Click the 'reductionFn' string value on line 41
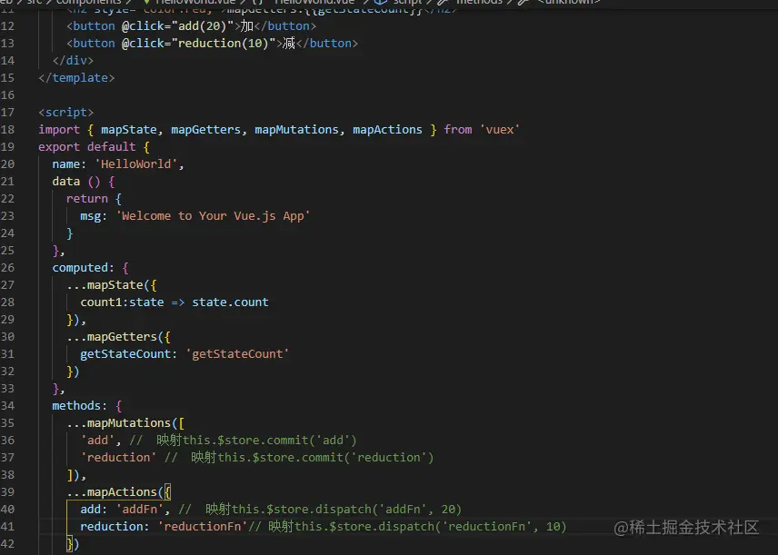The height and width of the screenshot is (555, 778). tap(203, 526)
